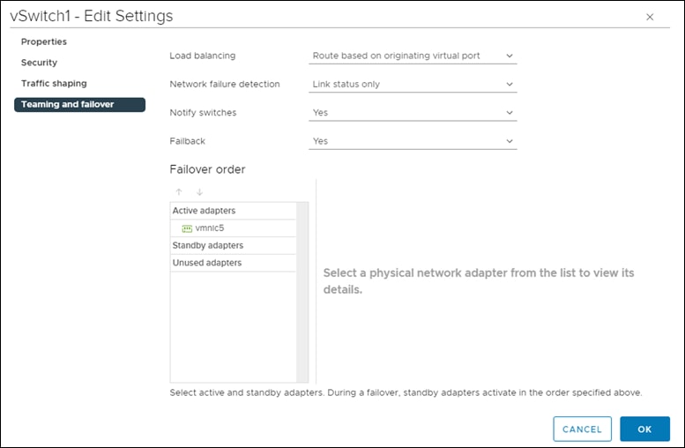Switch to the Security section
Screen dimensions: 685x448
coord(39,63)
